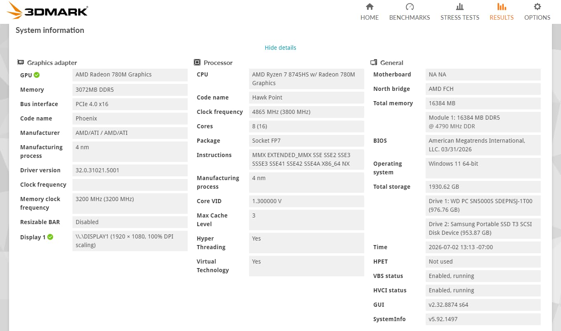Click the System information heading
Screen dimensions: 561x331
point(50,30)
